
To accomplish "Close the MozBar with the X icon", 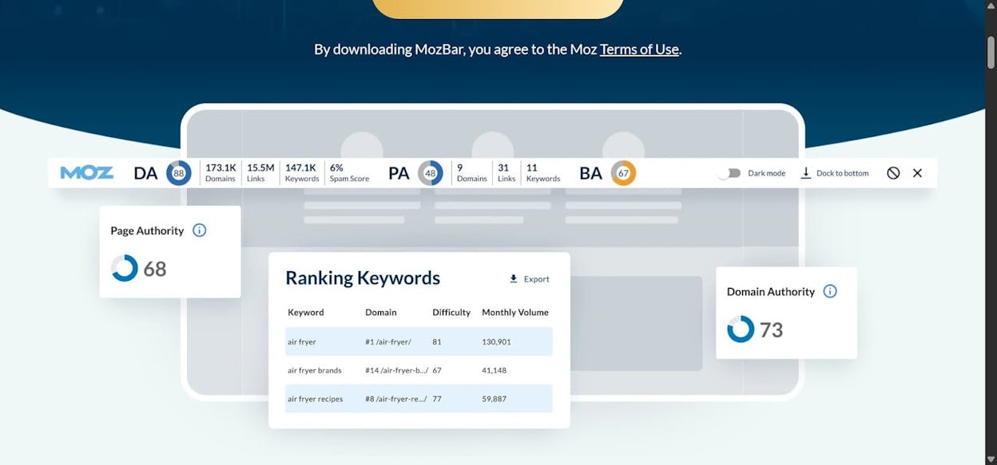I will (917, 173).
